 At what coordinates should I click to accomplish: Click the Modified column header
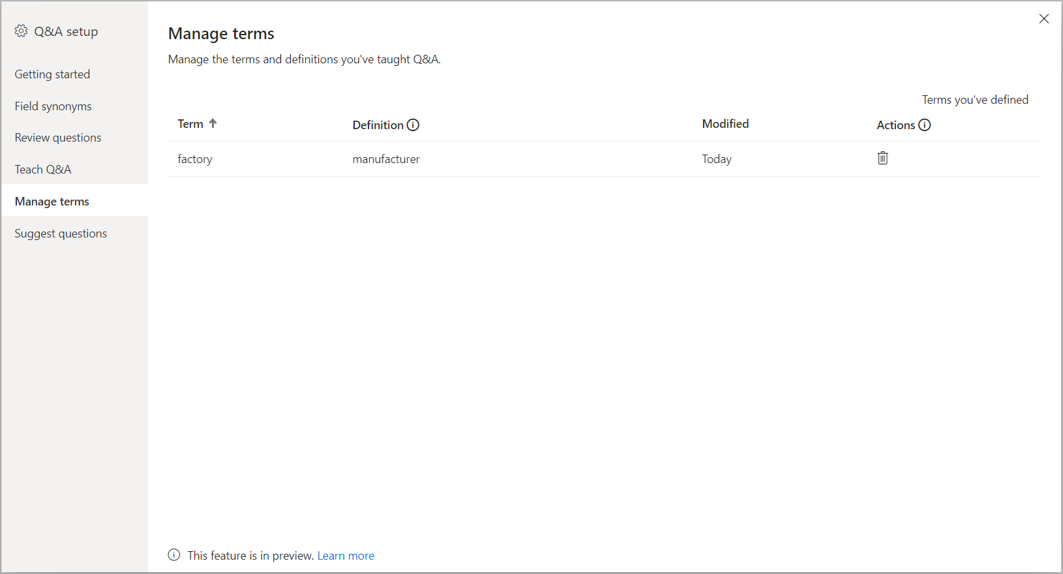click(x=725, y=124)
